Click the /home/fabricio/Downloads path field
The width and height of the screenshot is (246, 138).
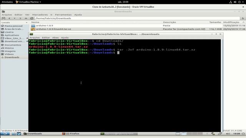[x=137, y=18]
